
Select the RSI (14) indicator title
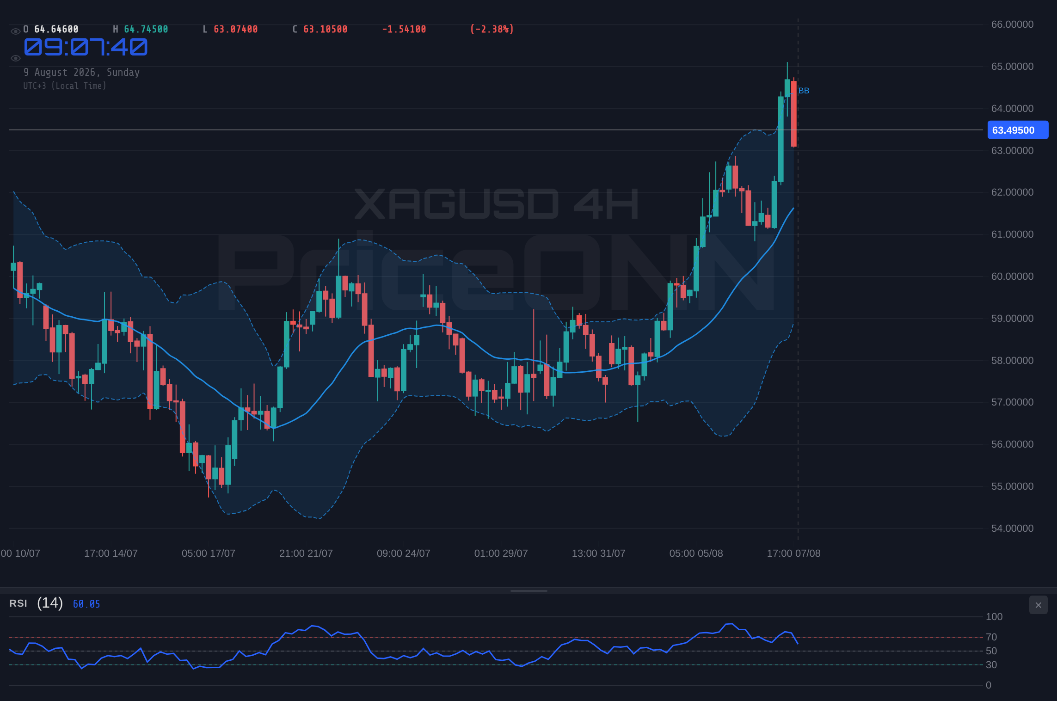pos(36,603)
